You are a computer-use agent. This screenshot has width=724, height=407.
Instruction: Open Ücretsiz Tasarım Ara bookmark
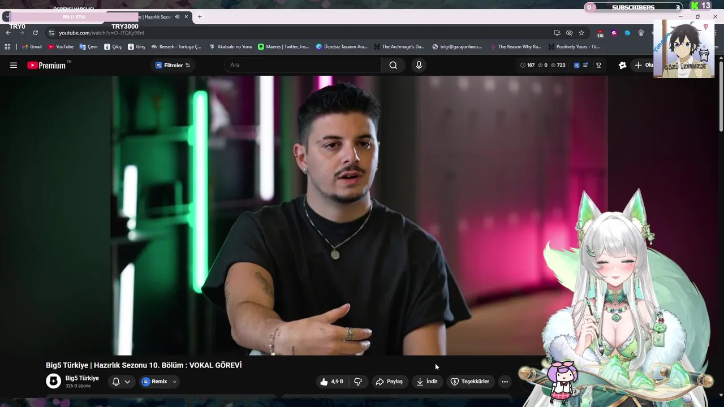342,47
